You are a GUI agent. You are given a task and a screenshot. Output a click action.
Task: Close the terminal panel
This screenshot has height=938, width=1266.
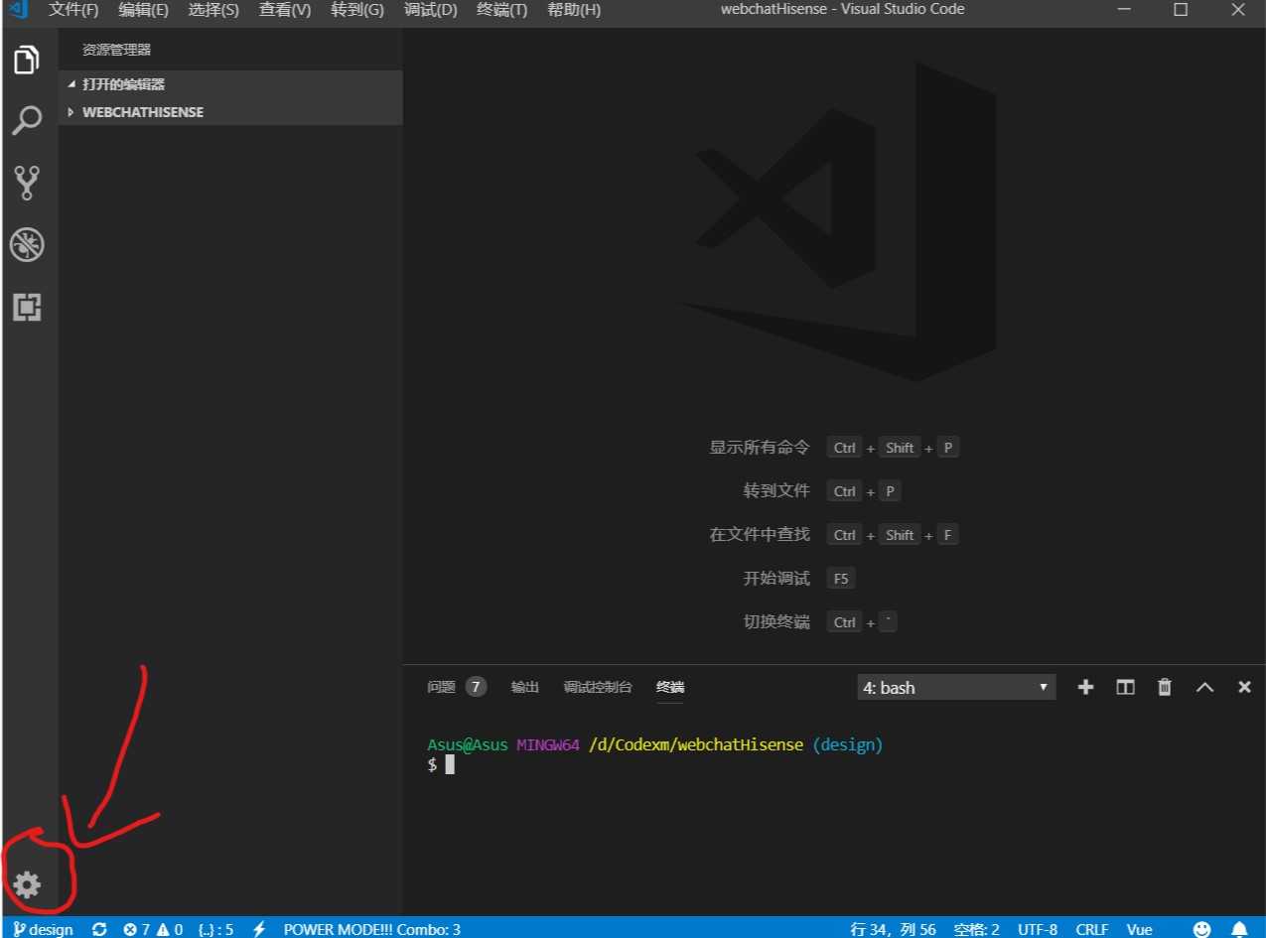pyautogui.click(x=1244, y=687)
